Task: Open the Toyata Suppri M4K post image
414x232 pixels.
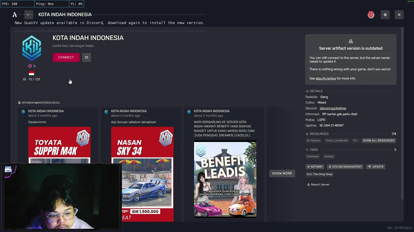Action: click(x=59, y=145)
